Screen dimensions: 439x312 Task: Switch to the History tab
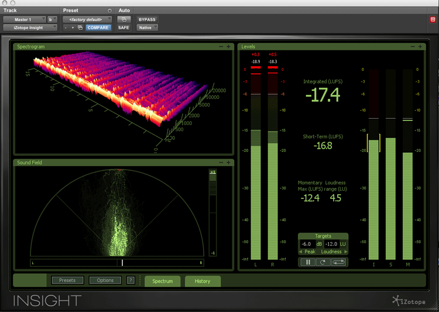pyautogui.click(x=203, y=281)
